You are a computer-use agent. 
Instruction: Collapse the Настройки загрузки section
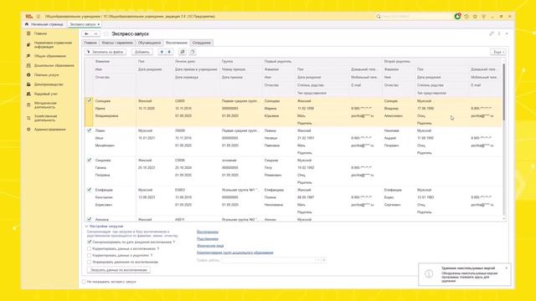pyautogui.click(x=86, y=227)
